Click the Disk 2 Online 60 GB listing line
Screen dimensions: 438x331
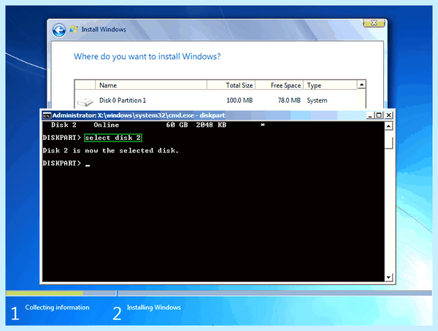158,125
